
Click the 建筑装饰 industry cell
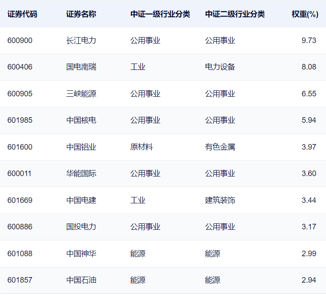click(x=220, y=200)
